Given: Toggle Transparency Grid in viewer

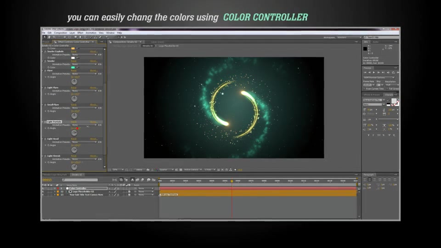Looking at the screenshot, I should pos(181,170).
